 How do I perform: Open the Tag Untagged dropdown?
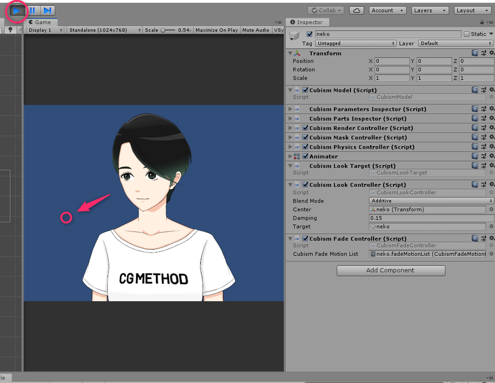click(x=356, y=43)
